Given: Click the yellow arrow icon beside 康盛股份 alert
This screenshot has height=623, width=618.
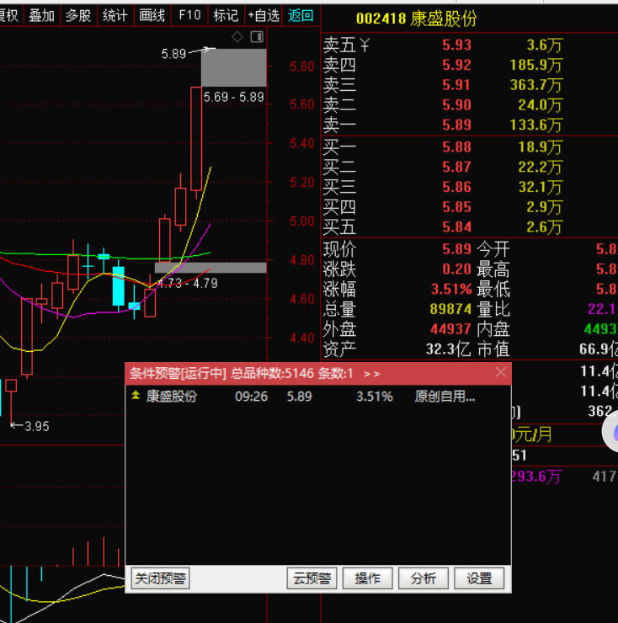Looking at the screenshot, I should [136, 396].
